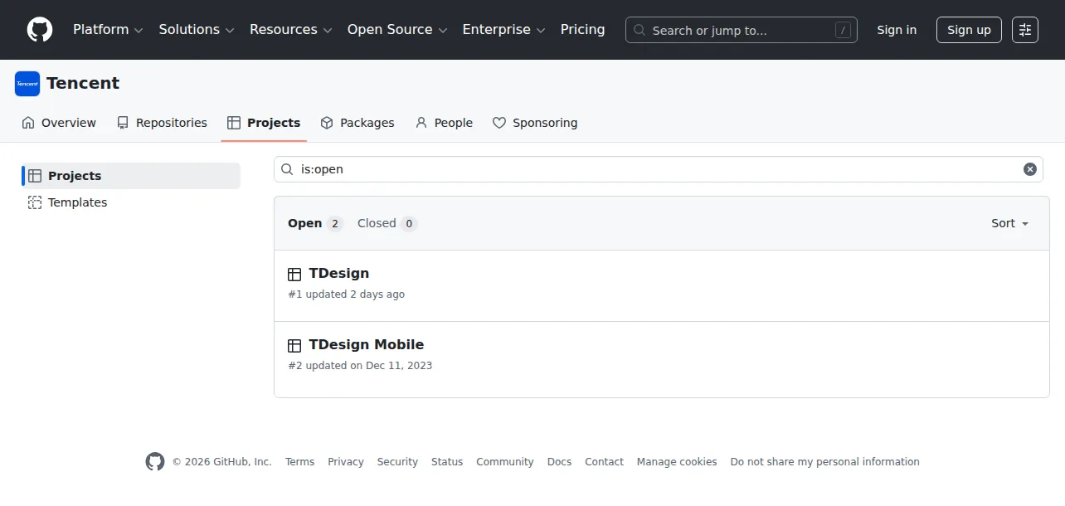This screenshot has height=506, width=1065.
Task: Open footer Docs link
Action: point(559,462)
